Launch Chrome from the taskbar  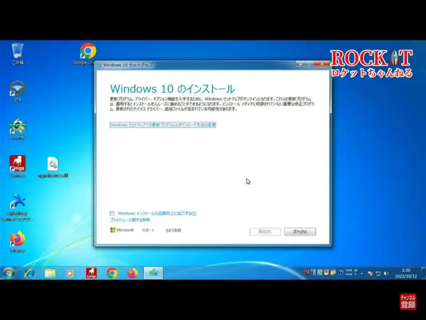[112, 273]
